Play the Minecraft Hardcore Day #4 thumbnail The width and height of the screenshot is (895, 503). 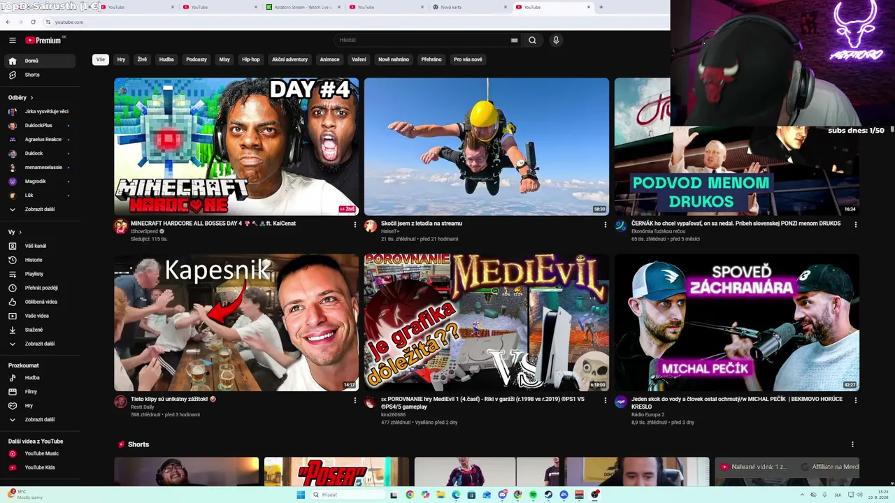[x=236, y=147]
